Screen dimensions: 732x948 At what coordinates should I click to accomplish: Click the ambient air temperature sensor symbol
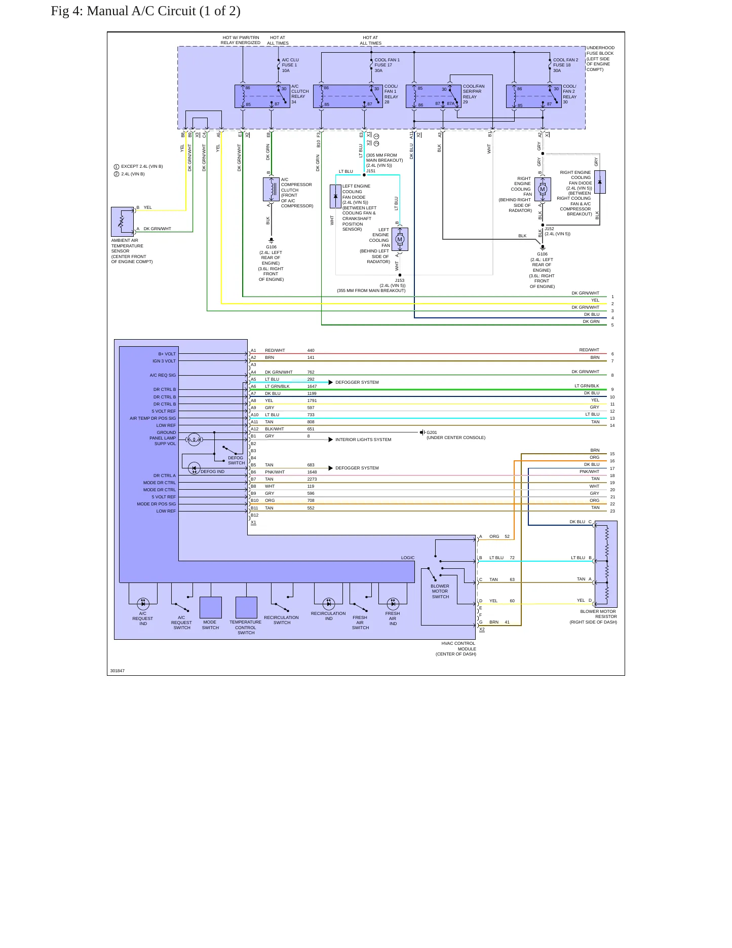(122, 221)
